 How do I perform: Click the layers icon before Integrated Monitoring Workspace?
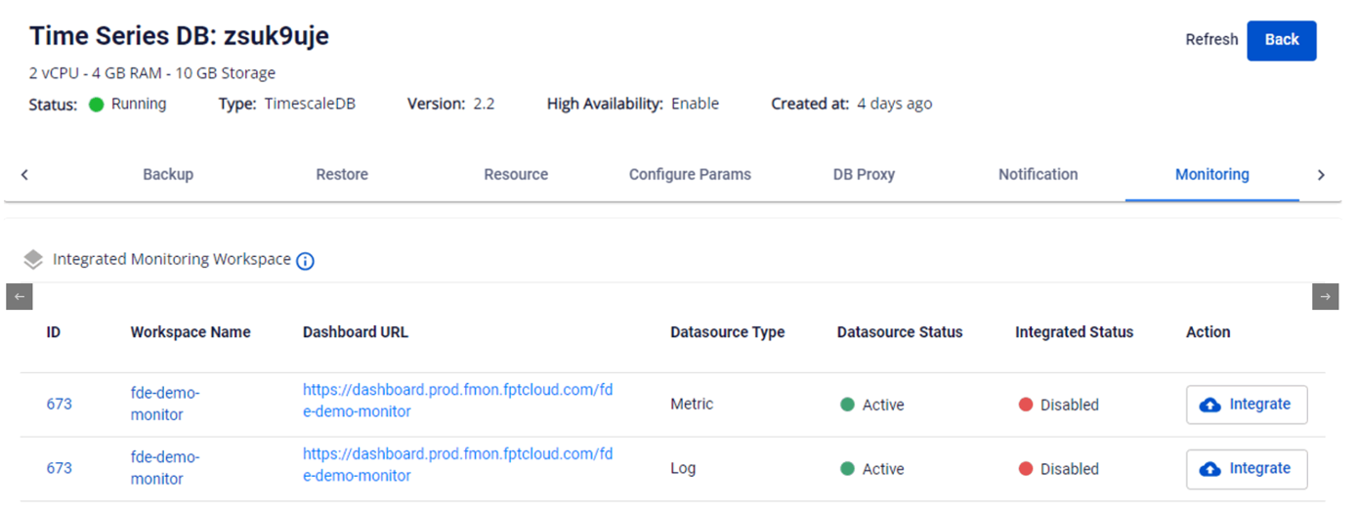click(x=33, y=260)
